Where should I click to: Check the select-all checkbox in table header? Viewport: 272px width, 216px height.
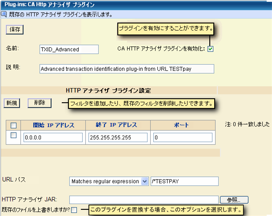13,125
